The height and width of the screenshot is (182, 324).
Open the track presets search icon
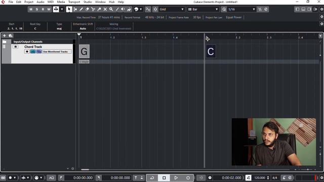[11, 36]
